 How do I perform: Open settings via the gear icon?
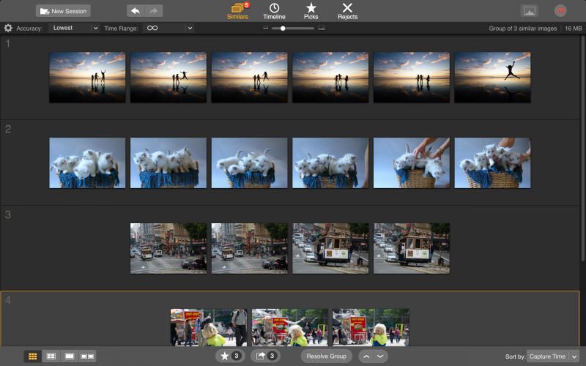[8, 28]
